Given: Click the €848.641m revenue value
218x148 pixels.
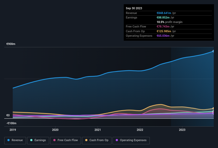Looking at the screenshot, I should [x=164, y=13].
